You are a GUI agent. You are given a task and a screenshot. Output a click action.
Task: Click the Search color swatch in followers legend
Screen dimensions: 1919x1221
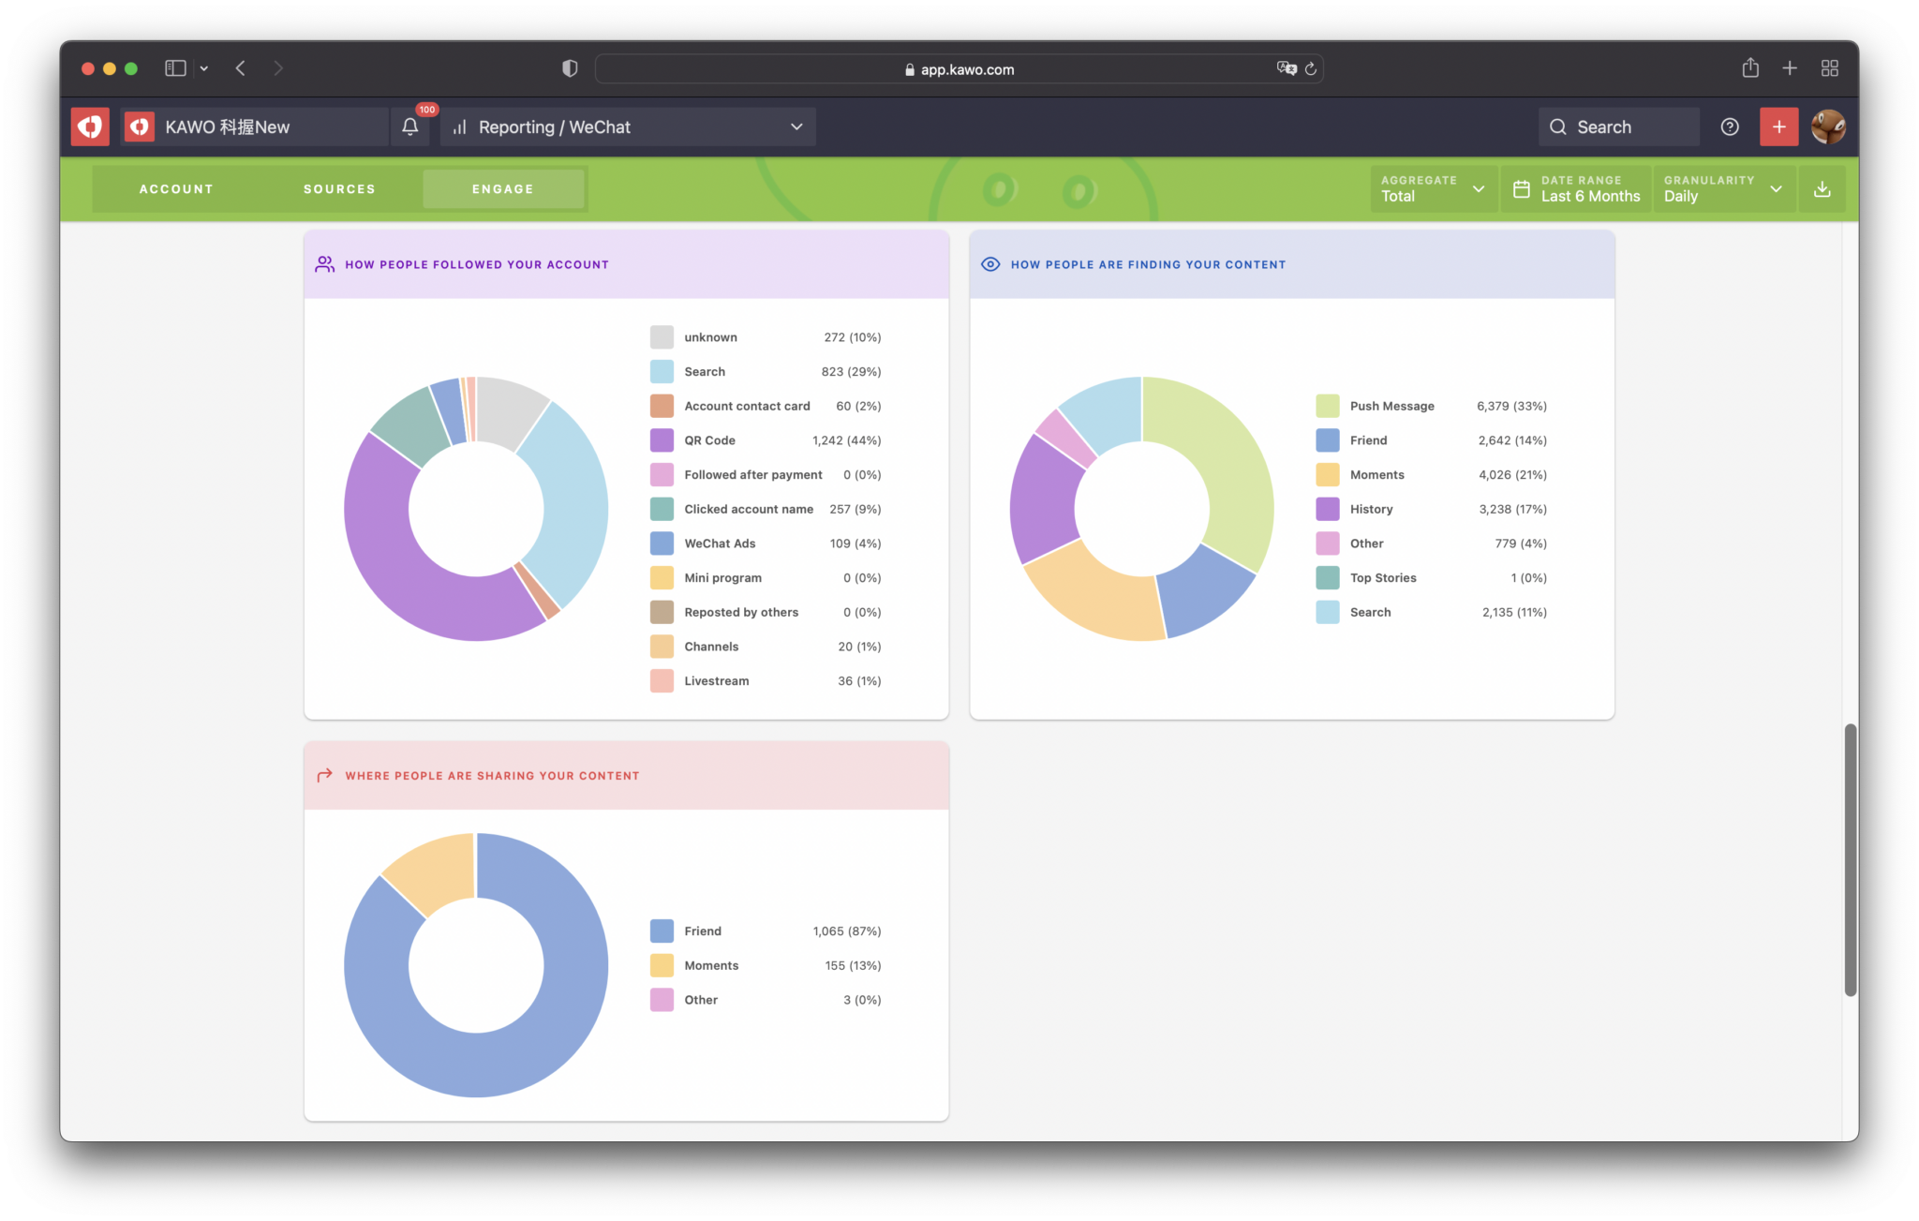[x=662, y=371]
